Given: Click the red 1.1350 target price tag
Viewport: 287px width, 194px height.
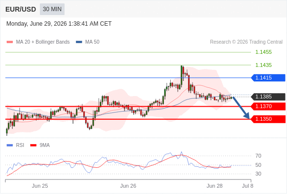Looking at the screenshot, I should click(268, 119).
